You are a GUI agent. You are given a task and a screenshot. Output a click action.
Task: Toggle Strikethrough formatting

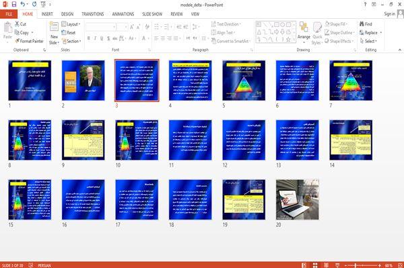115,38
